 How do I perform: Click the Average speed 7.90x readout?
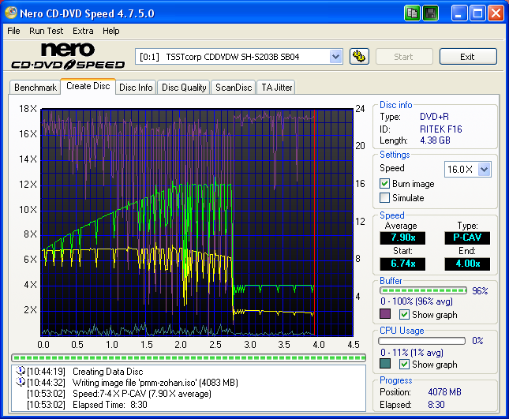[x=402, y=238]
